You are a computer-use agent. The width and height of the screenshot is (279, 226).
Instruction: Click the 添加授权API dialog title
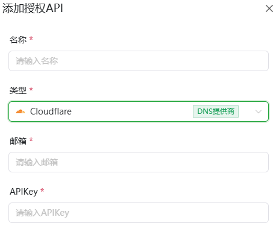click(33, 8)
